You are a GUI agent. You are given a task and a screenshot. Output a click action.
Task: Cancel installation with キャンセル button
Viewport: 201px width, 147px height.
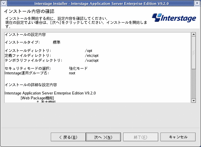[x=178, y=137]
